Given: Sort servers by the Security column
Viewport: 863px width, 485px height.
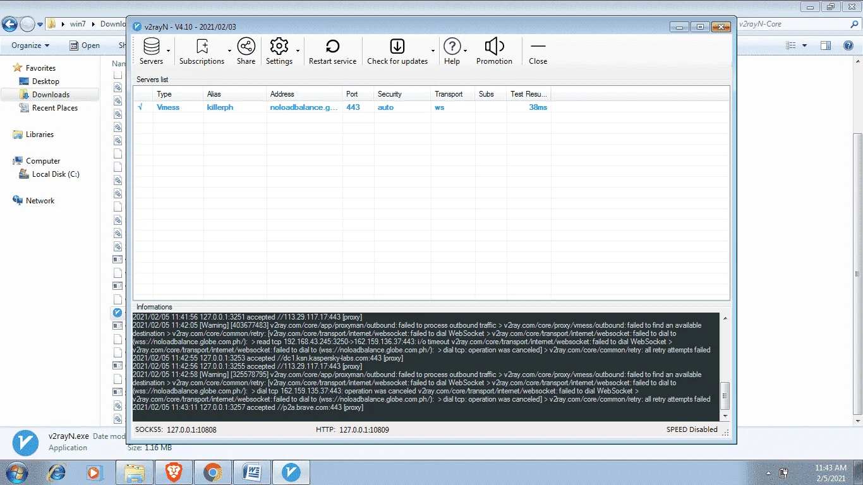Looking at the screenshot, I should pos(402,94).
